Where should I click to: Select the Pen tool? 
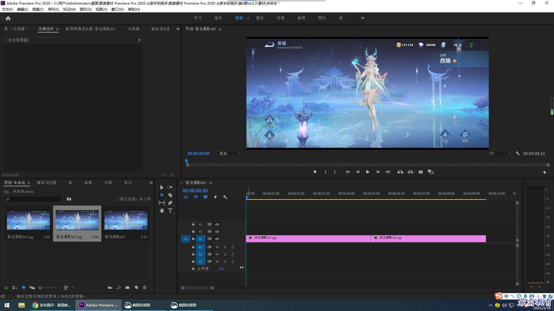click(170, 203)
